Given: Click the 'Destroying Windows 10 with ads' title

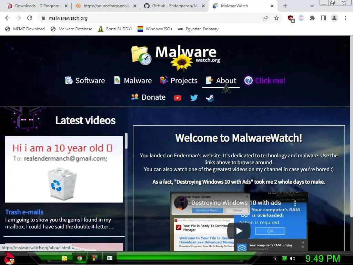Looking at the screenshot, I should pos(236,203).
